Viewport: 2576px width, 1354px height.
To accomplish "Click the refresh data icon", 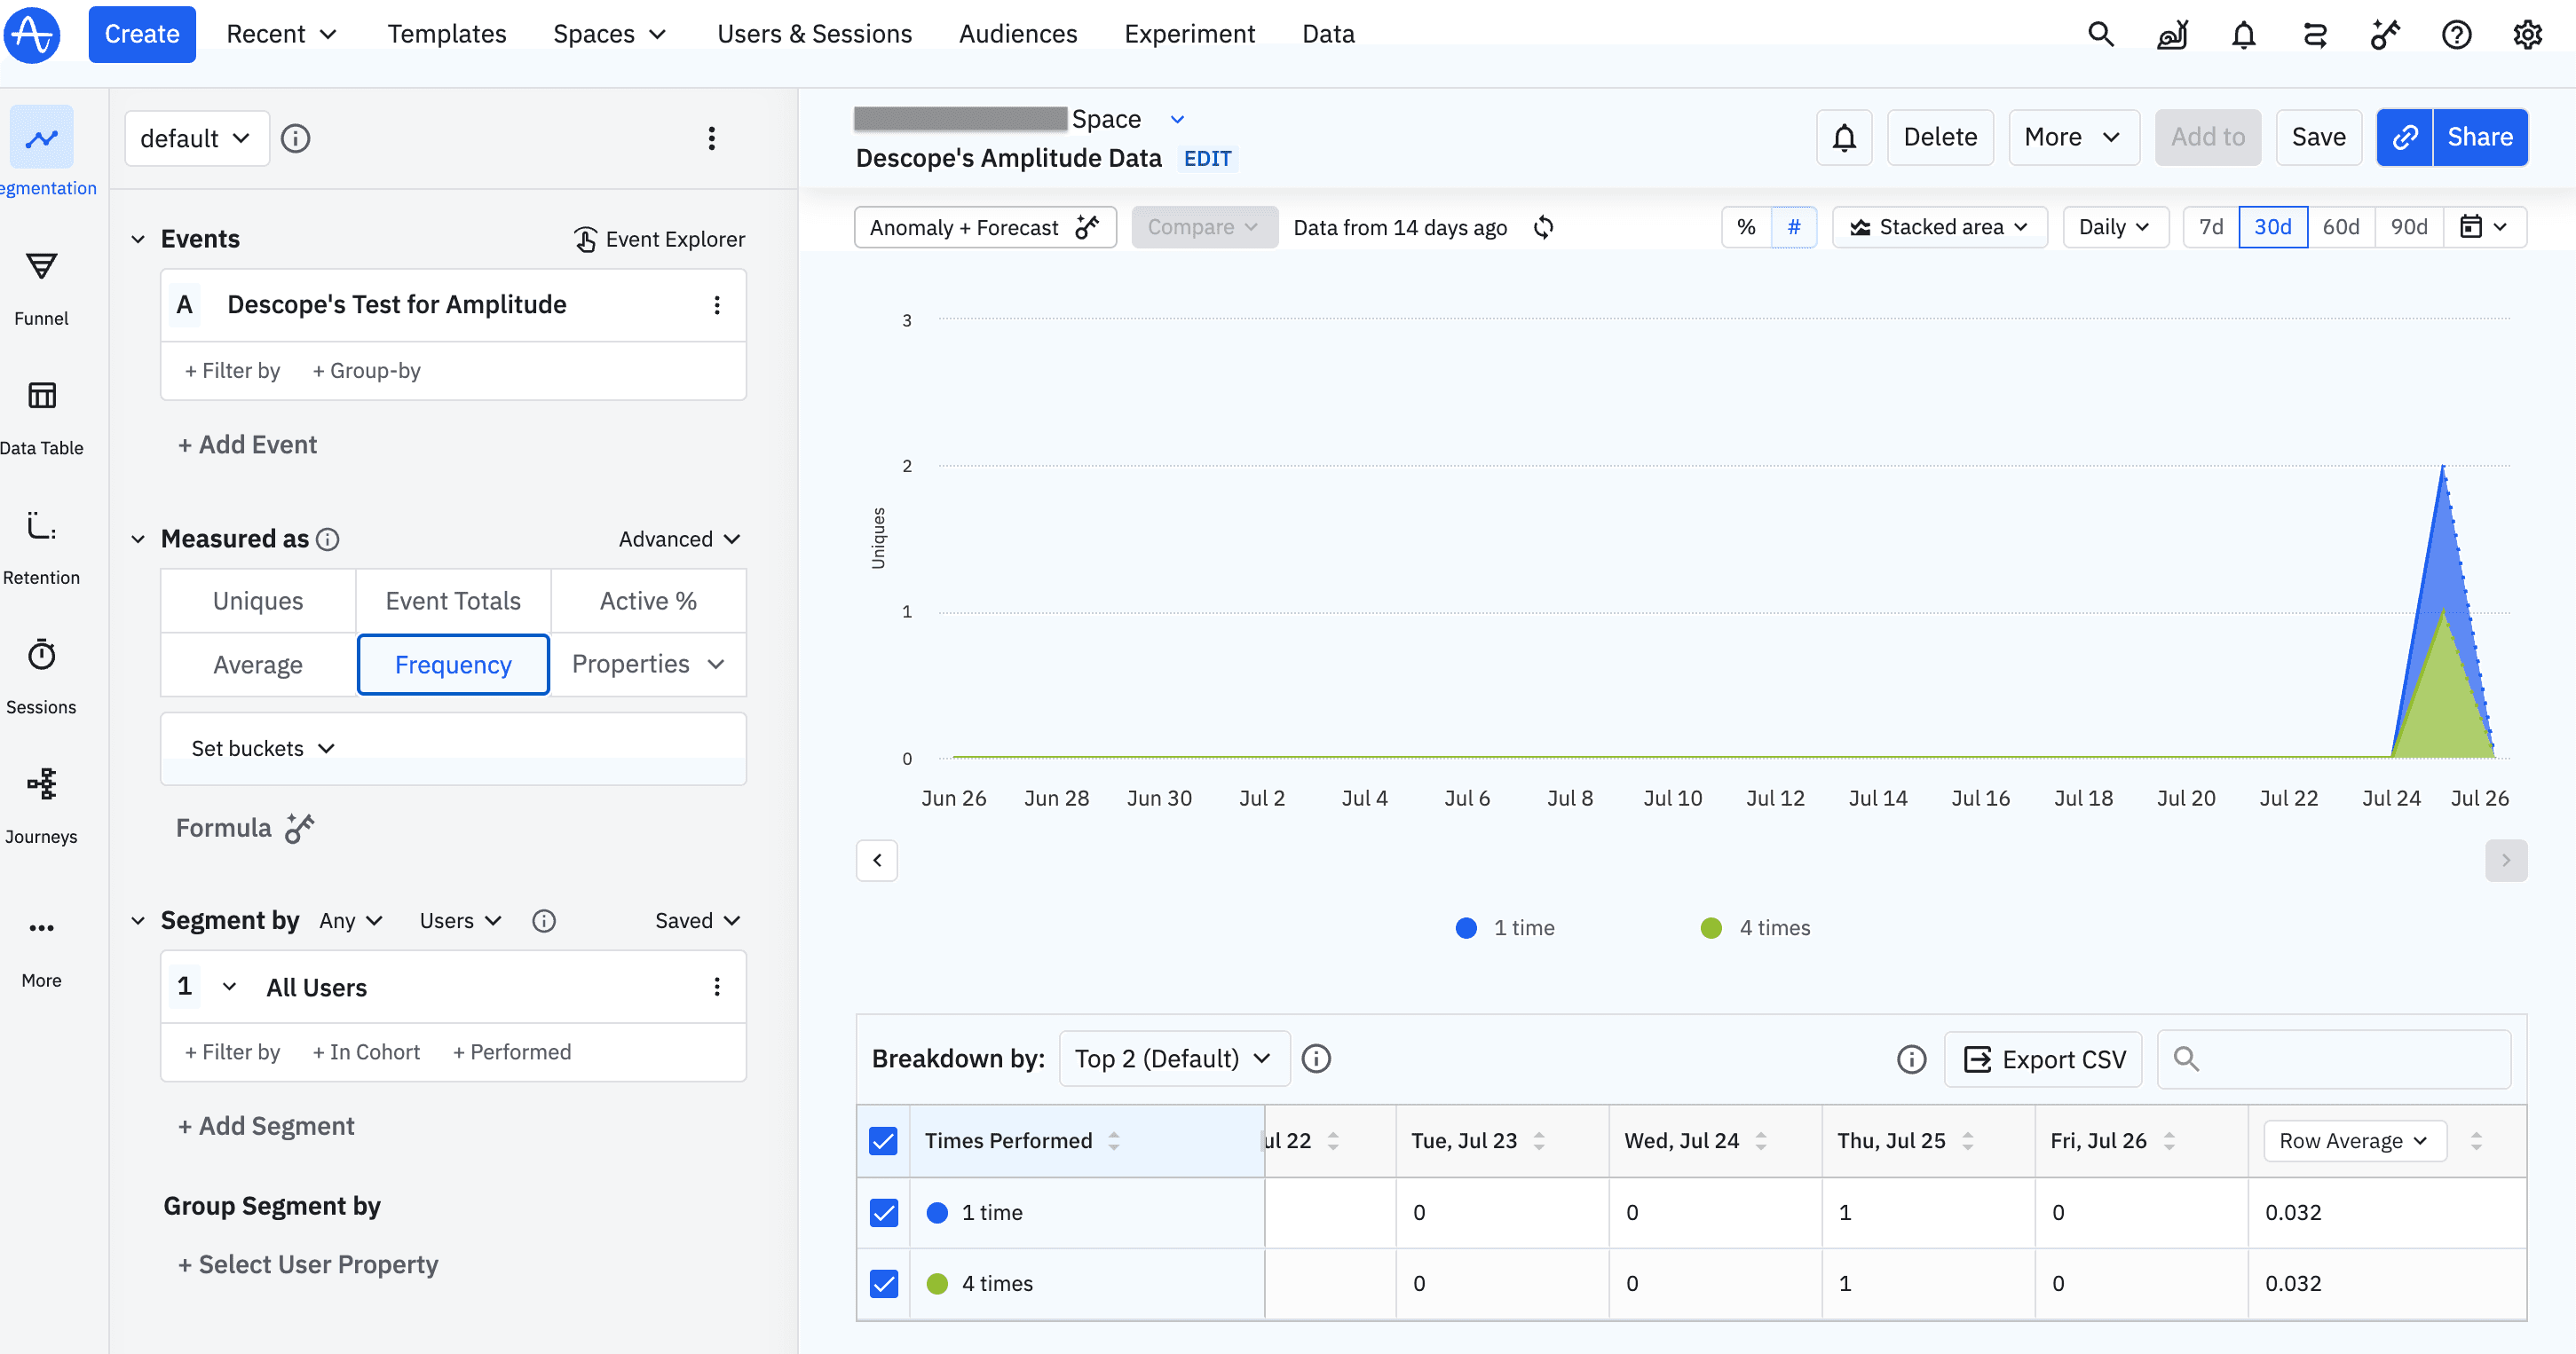I will coord(1543,228).
